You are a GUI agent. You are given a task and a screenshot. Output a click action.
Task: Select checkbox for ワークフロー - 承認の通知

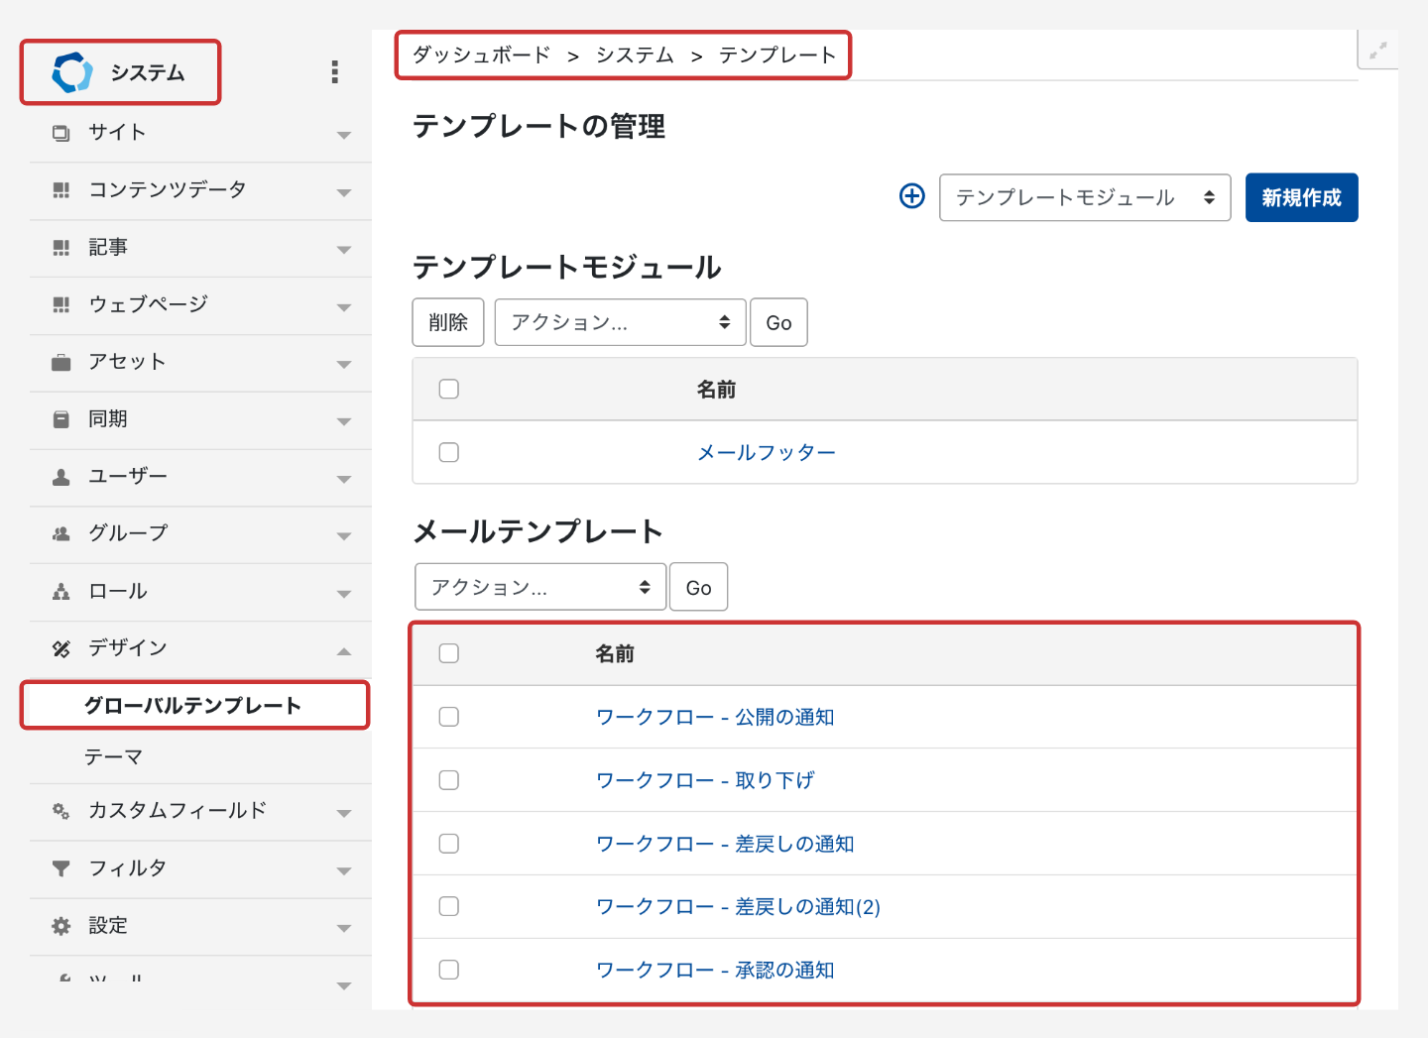(x=449, y=970)
